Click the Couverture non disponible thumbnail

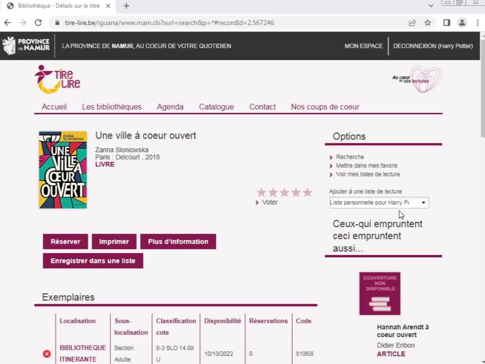click(x=379, y=293)
